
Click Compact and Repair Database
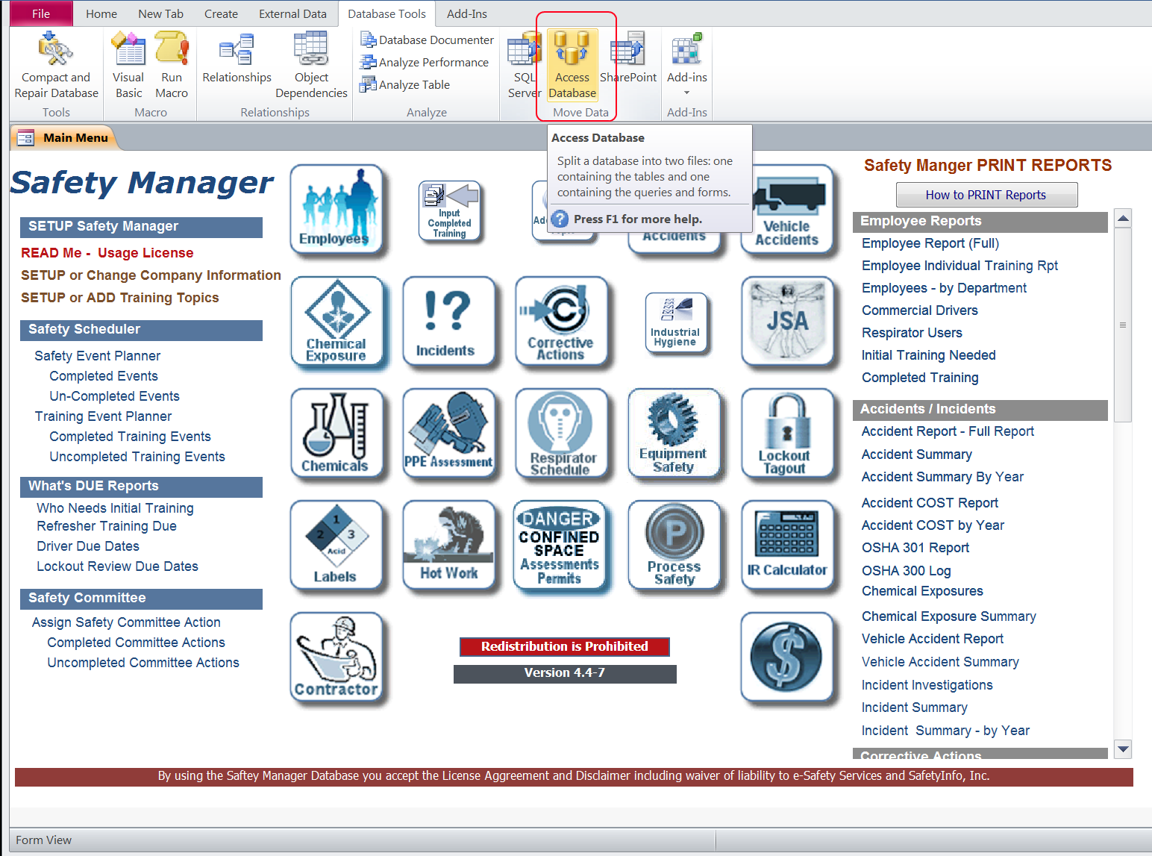(x=56, y=66)
